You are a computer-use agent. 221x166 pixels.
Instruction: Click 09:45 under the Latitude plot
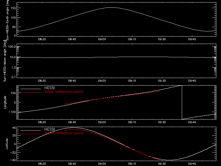(x=192, y=164)
